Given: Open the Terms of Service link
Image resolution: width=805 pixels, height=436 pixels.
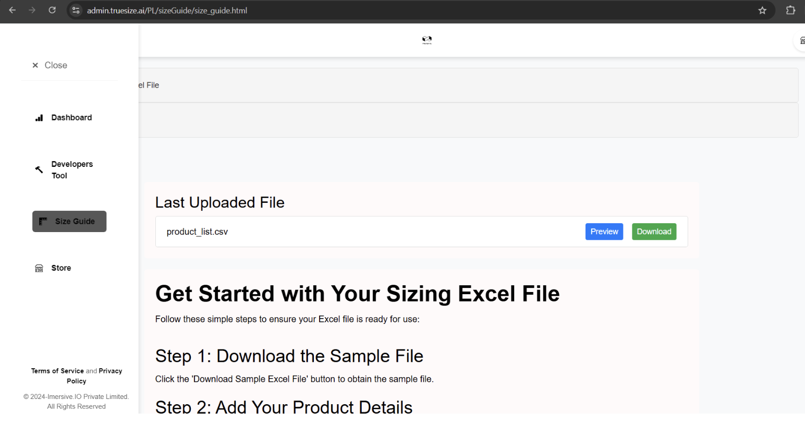Looking at the screenshot, I should click(x=57, y=371).
